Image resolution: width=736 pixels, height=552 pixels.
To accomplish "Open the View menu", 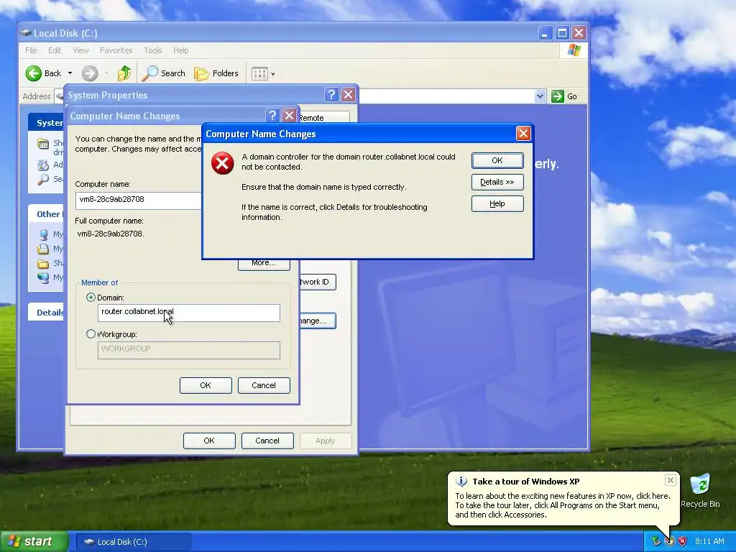I will pyautogui.click(x=80, y=50).
